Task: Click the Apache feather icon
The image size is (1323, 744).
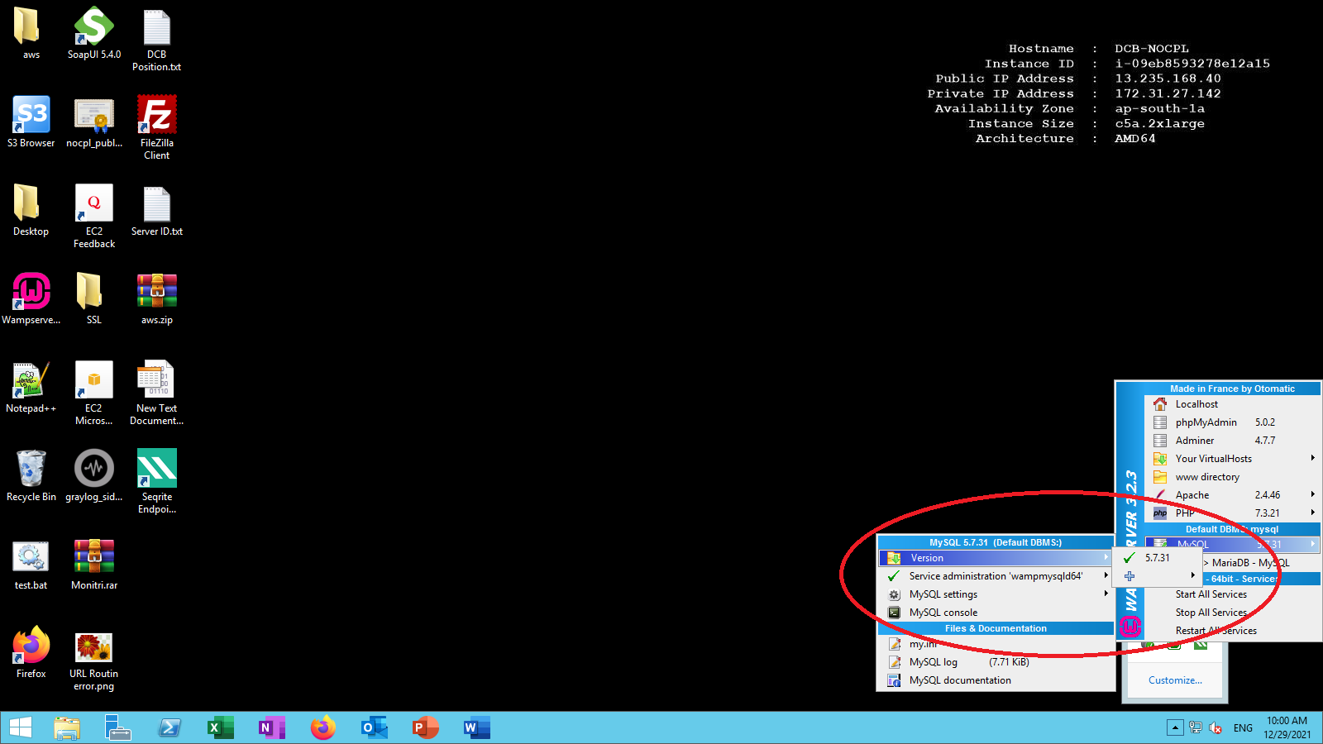Action: point(1160,495)
